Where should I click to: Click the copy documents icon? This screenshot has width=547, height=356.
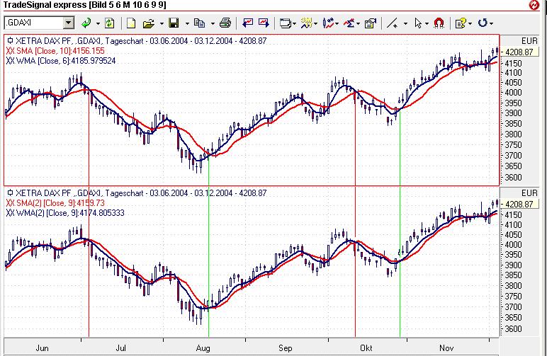point(199,23)
